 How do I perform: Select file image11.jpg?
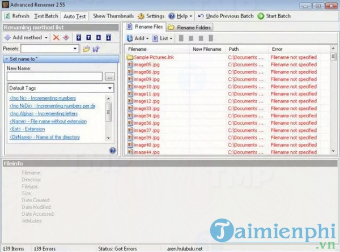click(x=227, y=94)
